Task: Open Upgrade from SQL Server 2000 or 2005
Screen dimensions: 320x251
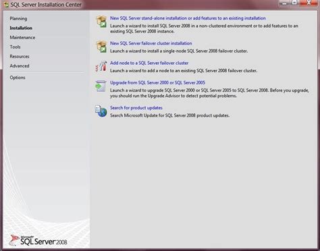Action: [x=157, y=82]
